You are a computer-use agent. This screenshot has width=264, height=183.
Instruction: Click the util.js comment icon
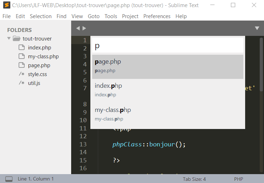pyautogui.click(x=22, y=83)
